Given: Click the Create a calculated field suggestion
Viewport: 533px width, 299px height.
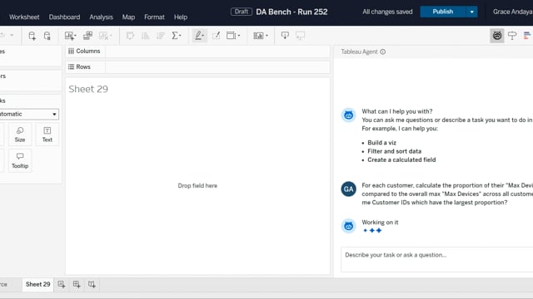Looking at the screenshot, I should click(x=401, y=159).
